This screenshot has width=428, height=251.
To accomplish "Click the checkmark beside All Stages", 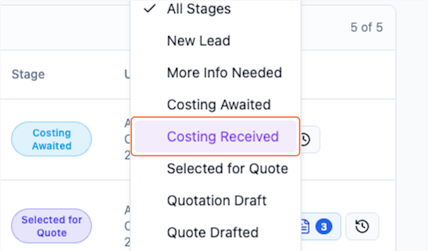I will pos(150,9).
